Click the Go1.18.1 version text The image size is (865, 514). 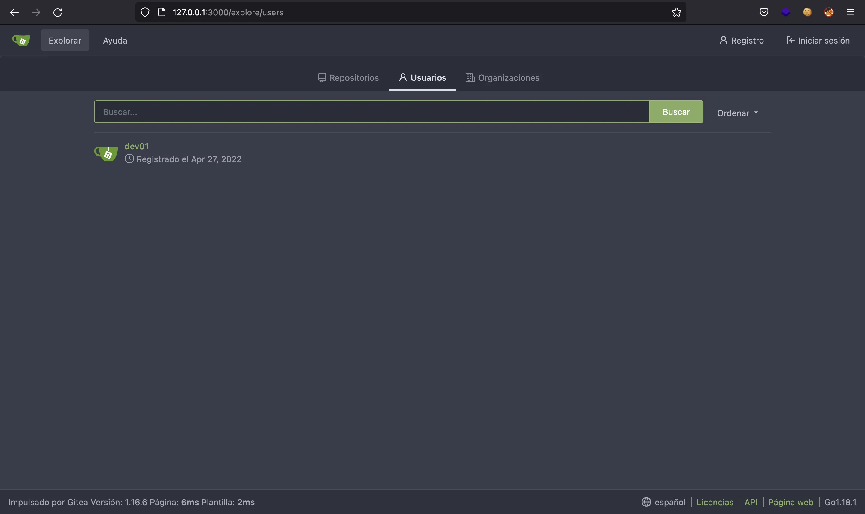840,502
